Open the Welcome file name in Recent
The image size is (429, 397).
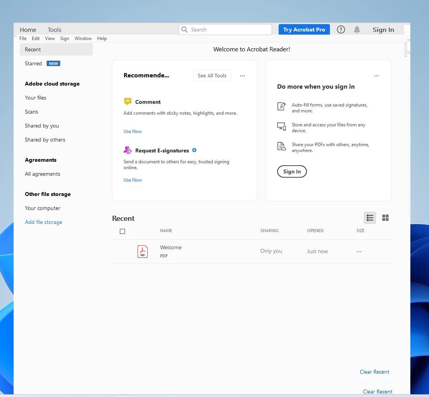point(171,247)
